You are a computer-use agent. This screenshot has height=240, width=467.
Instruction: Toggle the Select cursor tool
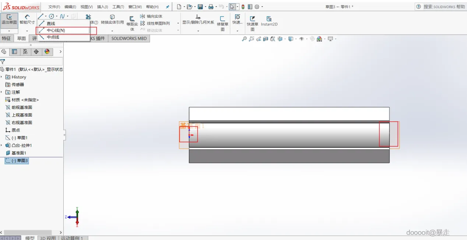tap(232, 7)
